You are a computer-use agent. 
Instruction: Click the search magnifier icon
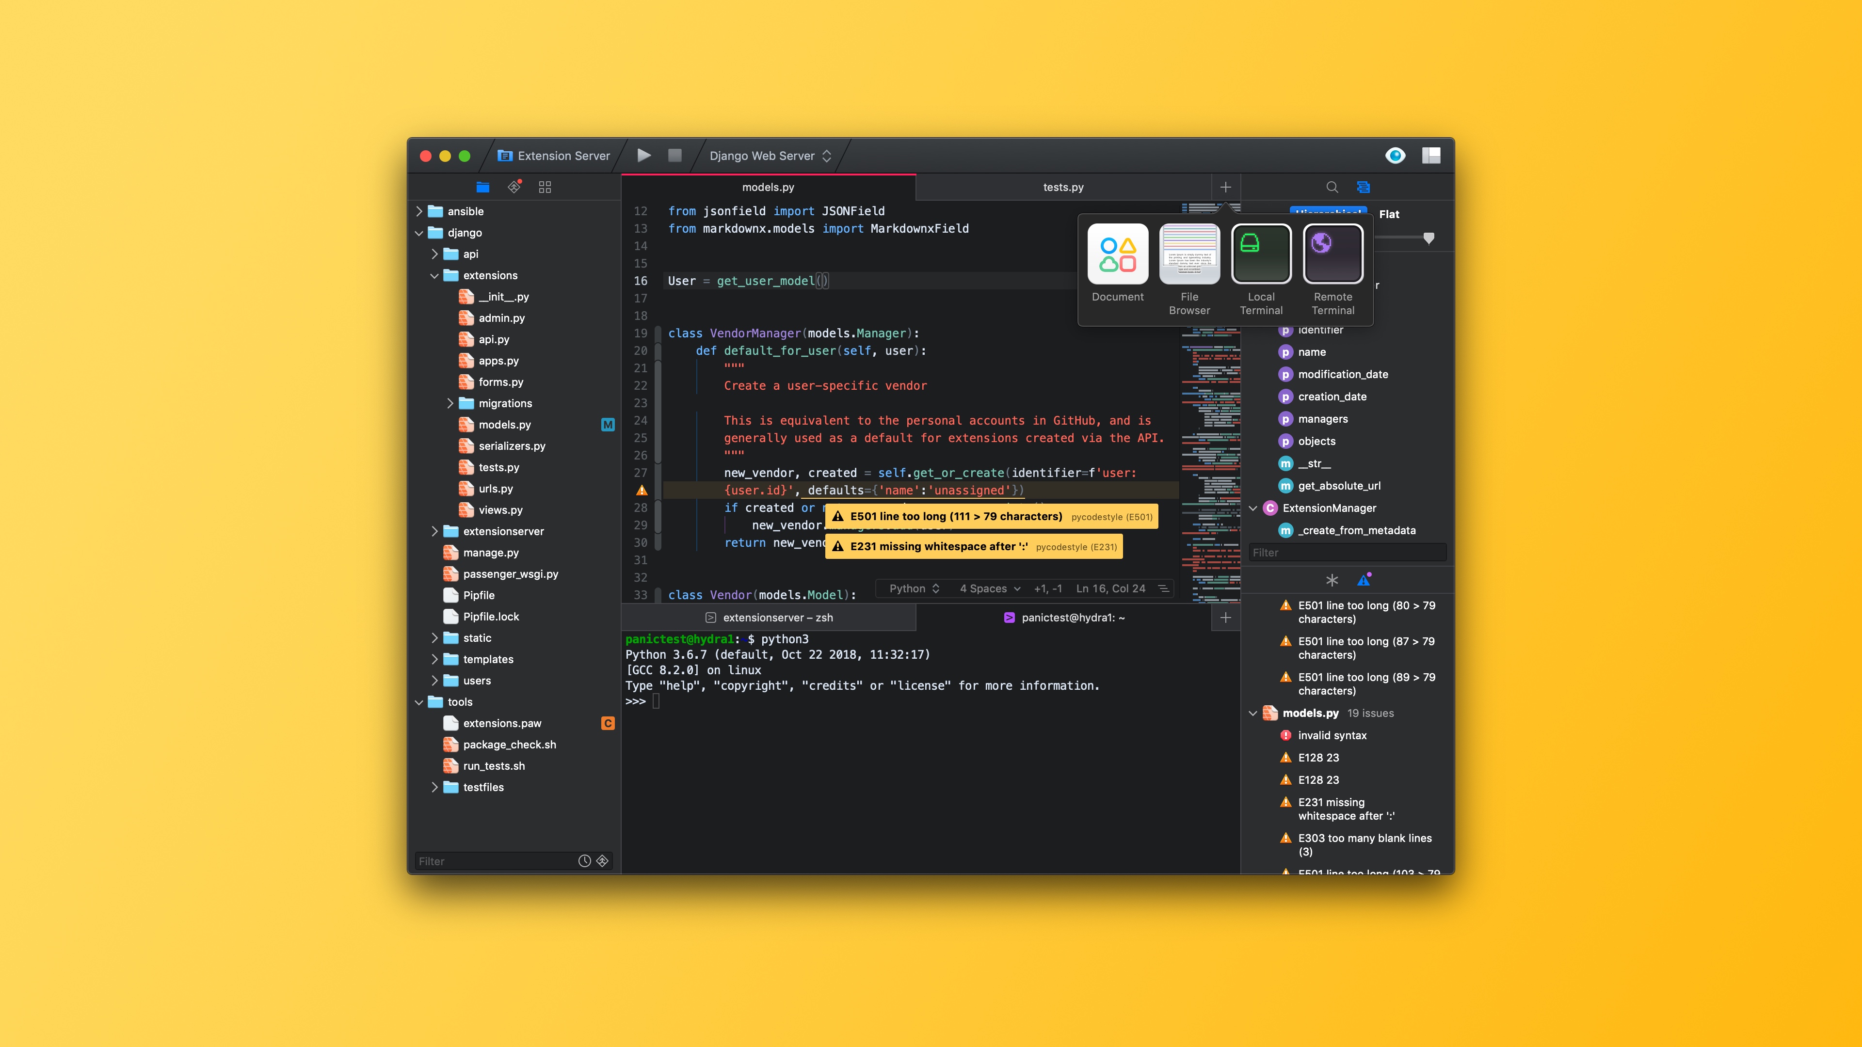tap(1332, 187)
